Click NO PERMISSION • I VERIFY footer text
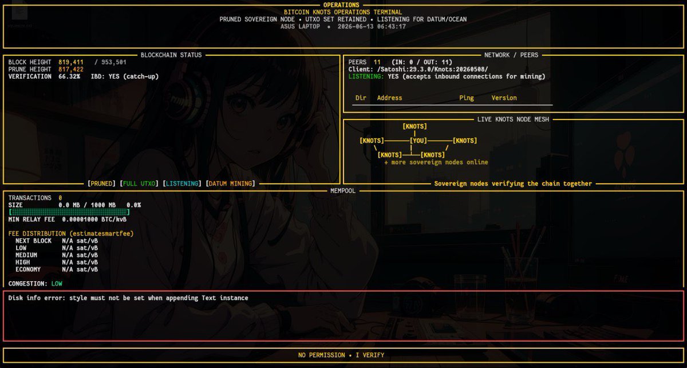 tap(341, 355)
